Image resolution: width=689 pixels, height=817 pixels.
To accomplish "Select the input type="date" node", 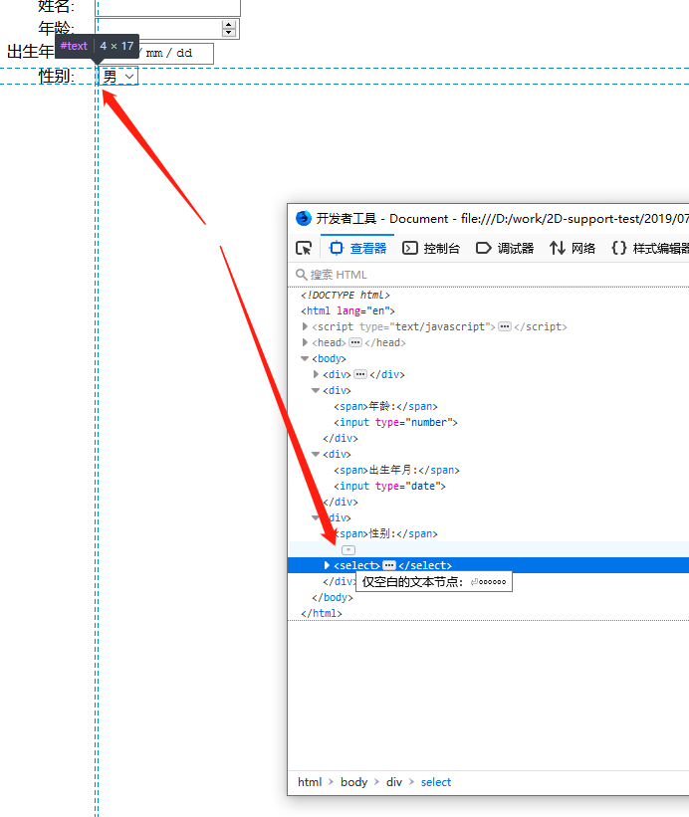I will 390,487.
